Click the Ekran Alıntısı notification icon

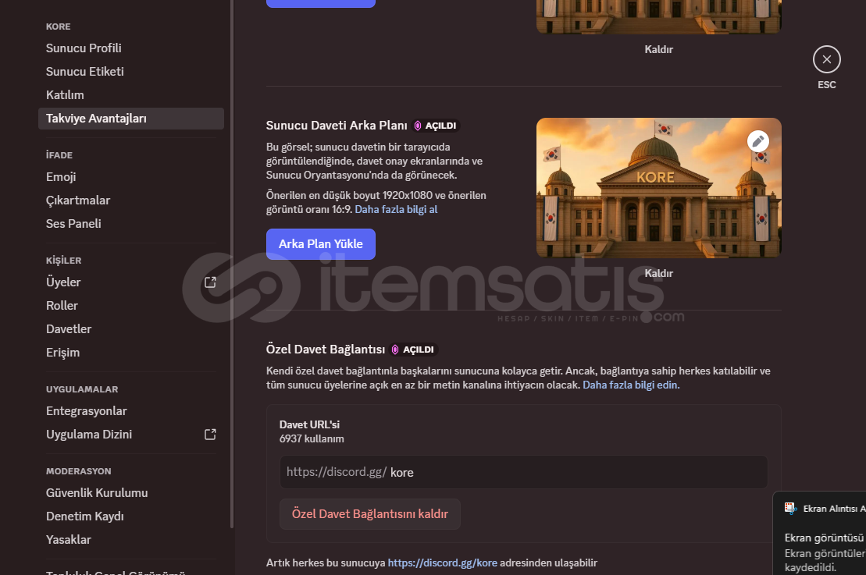tap(790, 509)
